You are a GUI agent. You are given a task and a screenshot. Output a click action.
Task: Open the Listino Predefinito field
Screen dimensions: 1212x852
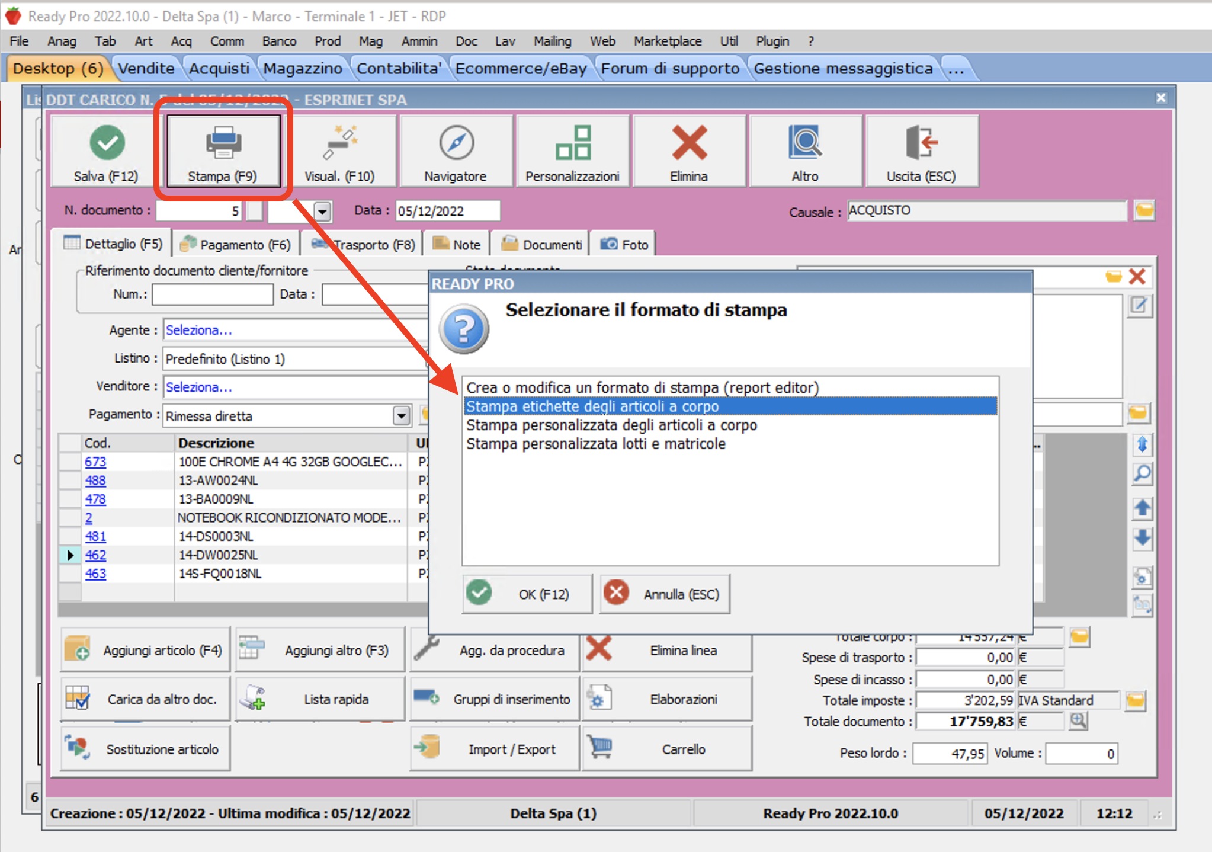(x=295, y=359)
